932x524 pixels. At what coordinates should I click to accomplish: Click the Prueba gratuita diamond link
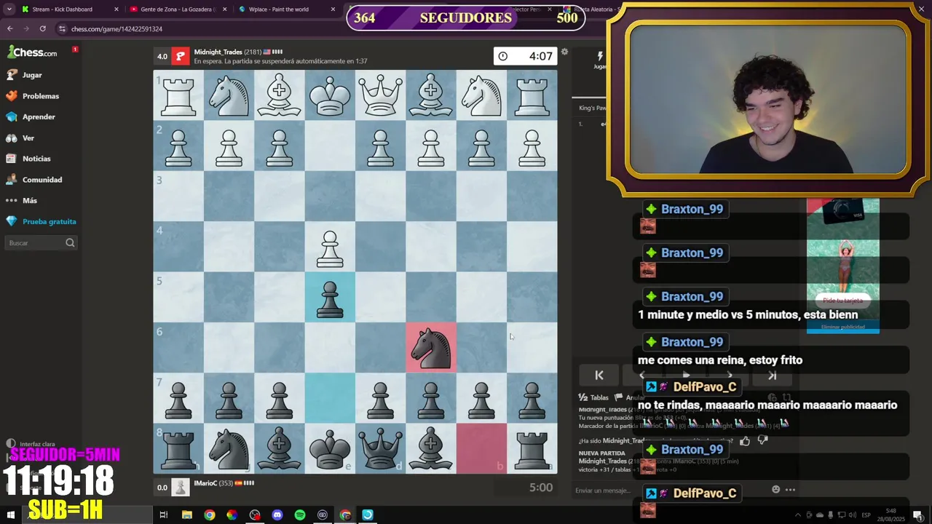42,221
